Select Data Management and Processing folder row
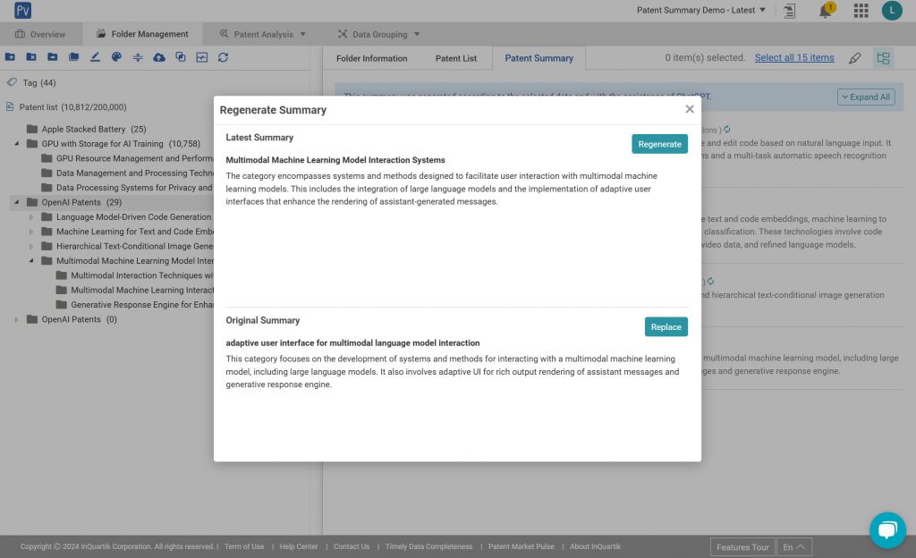Screen dimensions: 916x558 pyautogui.click(x=127, y=173)
